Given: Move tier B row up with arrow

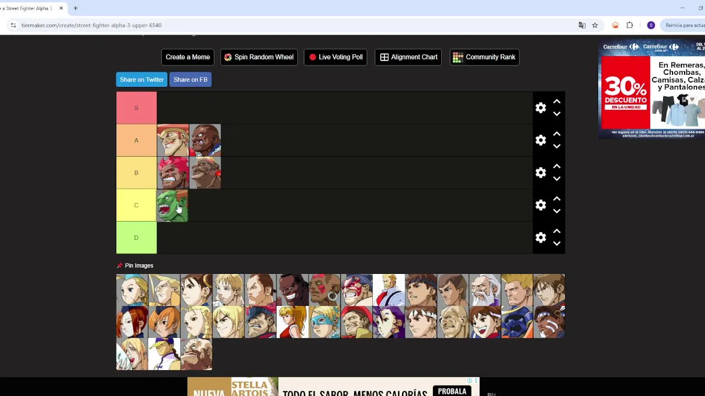Looking at the screenshot, I should coord(557,167).
